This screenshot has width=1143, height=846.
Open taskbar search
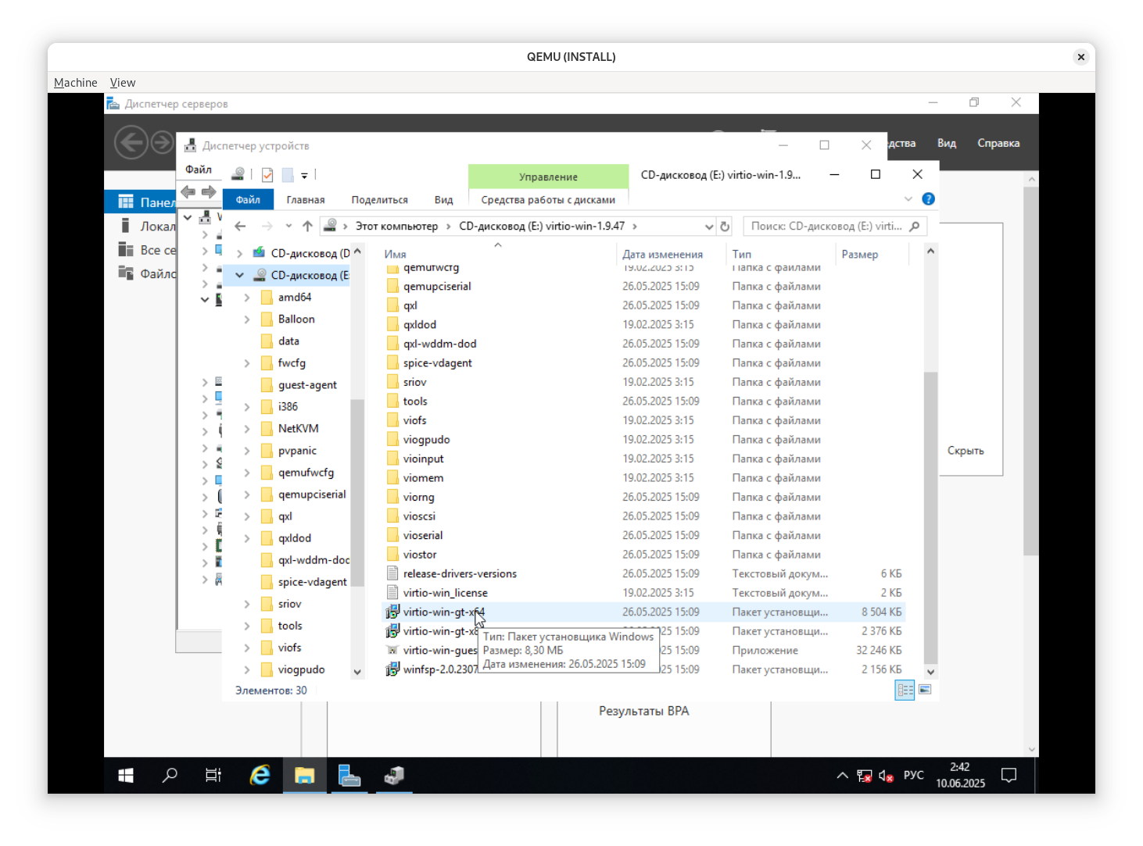(x=169, y=776)
